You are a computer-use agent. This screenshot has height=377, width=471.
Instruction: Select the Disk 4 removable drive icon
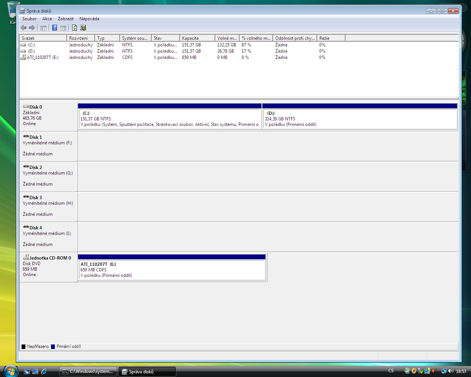pos(26,227)
